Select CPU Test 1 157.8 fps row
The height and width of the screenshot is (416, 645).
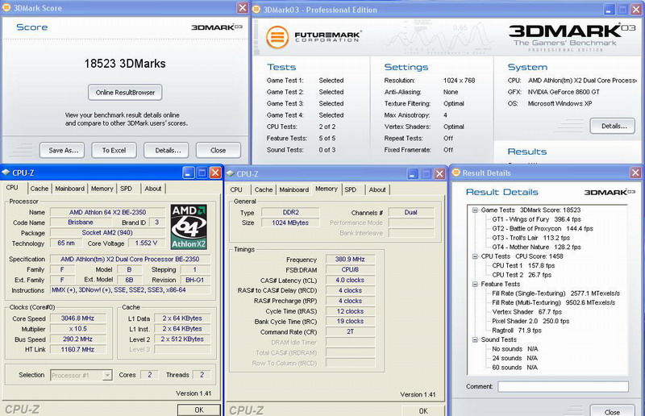(523, 265)
